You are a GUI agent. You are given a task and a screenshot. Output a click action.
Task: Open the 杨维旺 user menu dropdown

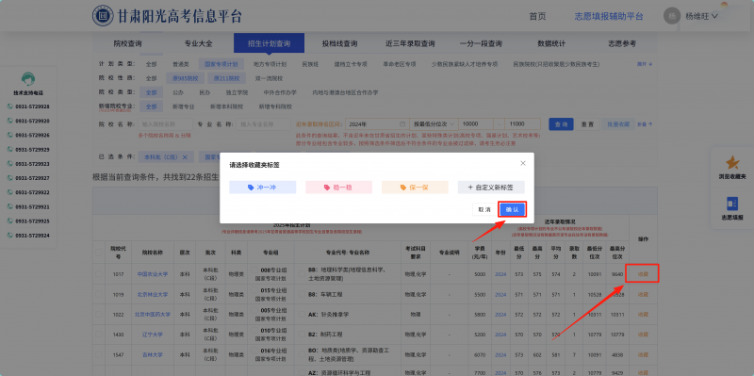701,16
